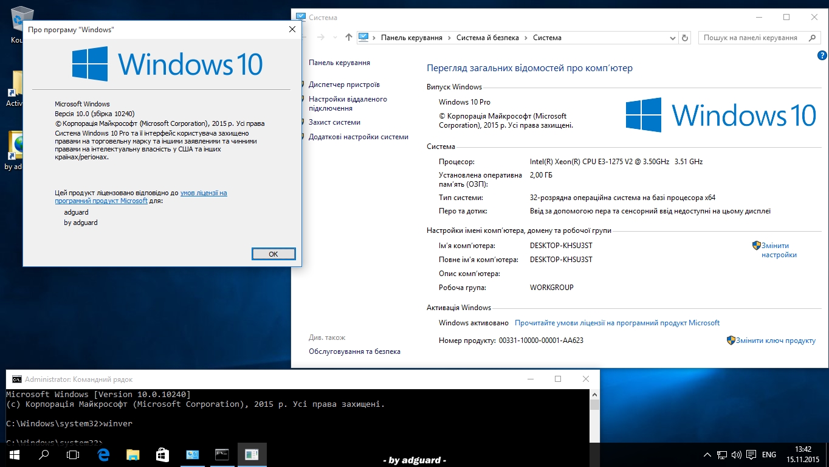Maximize the Command Prompt window
The height and width of the screenshot is (467, 829).
coord(558,379)
